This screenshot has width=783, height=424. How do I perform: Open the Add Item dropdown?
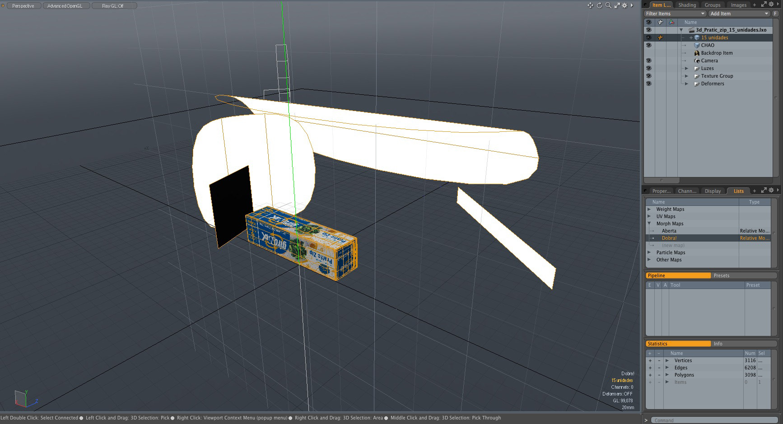(739, 14)
